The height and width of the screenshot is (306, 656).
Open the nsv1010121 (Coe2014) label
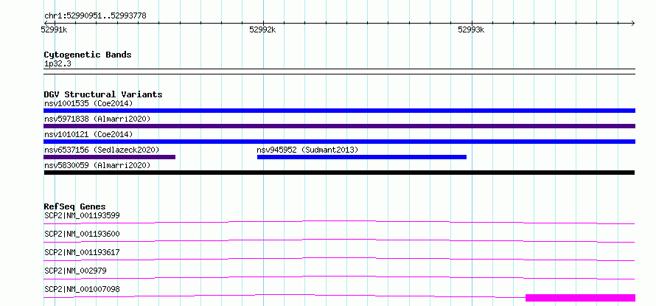[x=88, y=134]
